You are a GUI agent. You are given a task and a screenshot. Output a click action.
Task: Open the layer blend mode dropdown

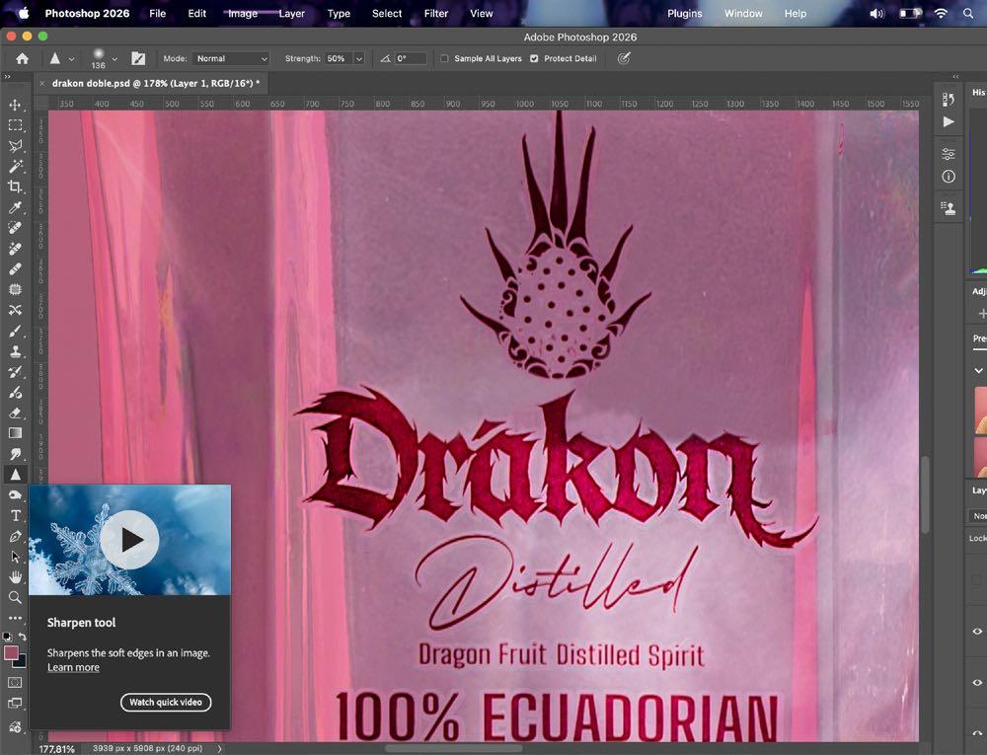(x=978, y=516)
